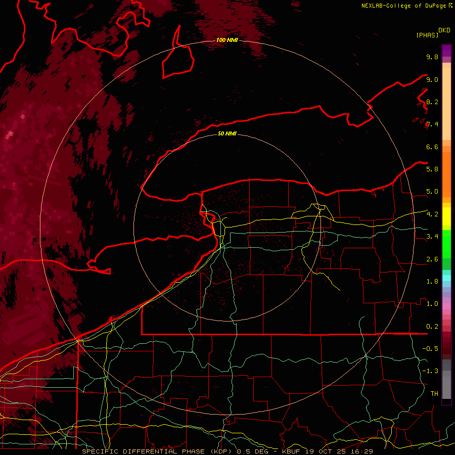Pick the orange segment of the color bar
455x455 pixels.
pos(446,174)
